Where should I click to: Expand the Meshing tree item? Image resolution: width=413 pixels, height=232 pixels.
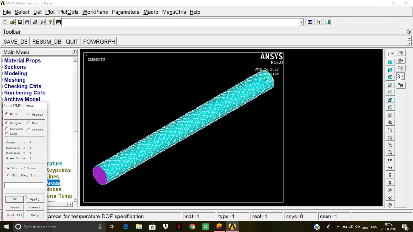coord(14,80)
